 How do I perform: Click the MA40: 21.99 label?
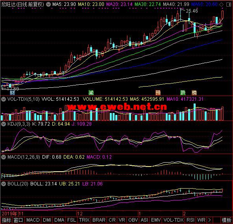click(176, 4)
